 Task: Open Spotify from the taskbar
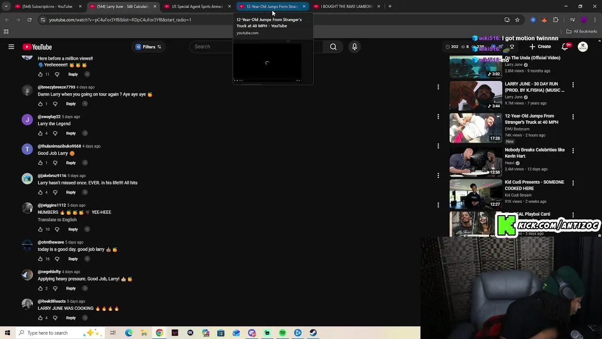click(x=282, y=333)
